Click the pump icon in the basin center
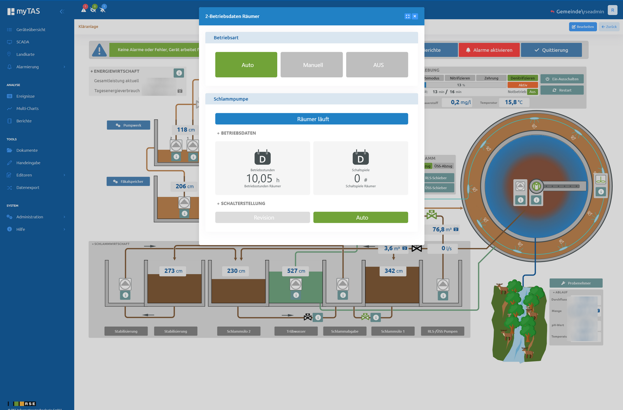Viewport: 623px width, 410px height. pos(521,186)
